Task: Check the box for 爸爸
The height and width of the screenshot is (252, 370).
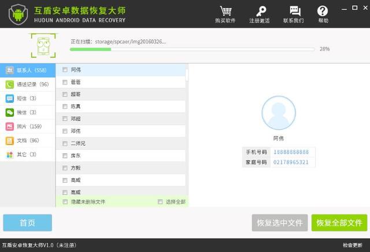Action: 65,82
